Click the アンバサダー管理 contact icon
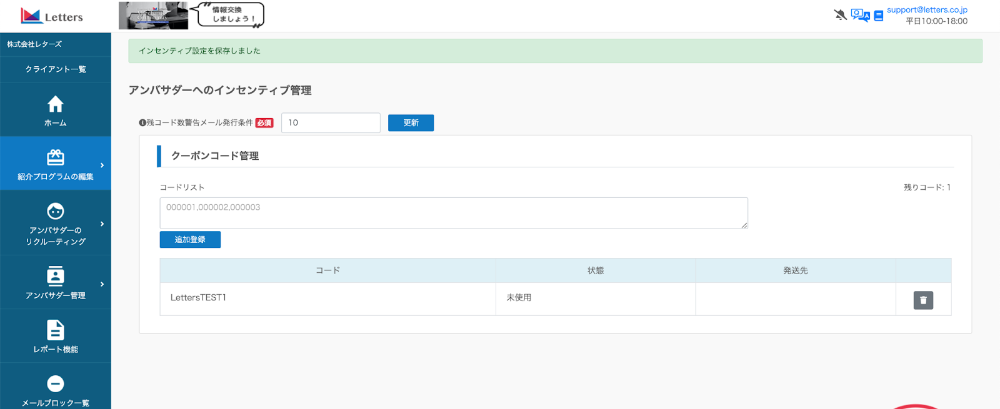This screenshot has width=1000, height=409. pos(56,275)
